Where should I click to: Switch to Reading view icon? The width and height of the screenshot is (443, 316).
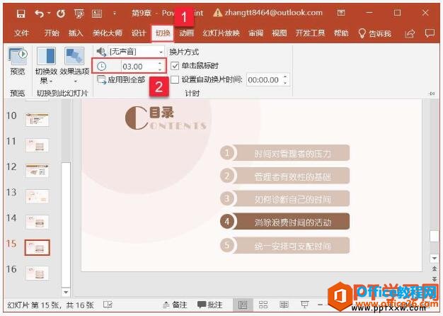[x=284, y=305]
